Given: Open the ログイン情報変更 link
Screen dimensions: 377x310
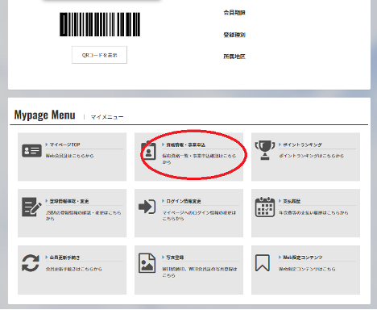Looking at the screenshot, I should tap(184, 201).
